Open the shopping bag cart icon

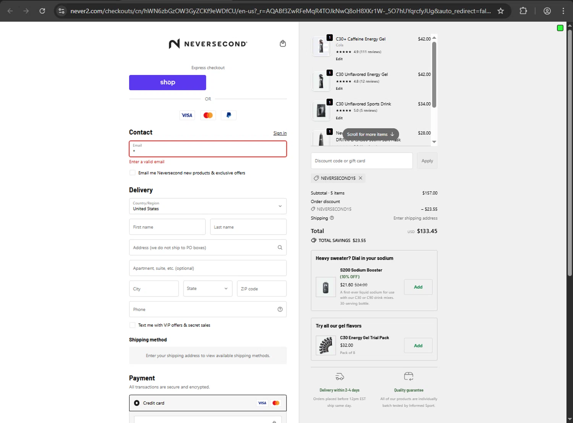[x=283, y=44]
